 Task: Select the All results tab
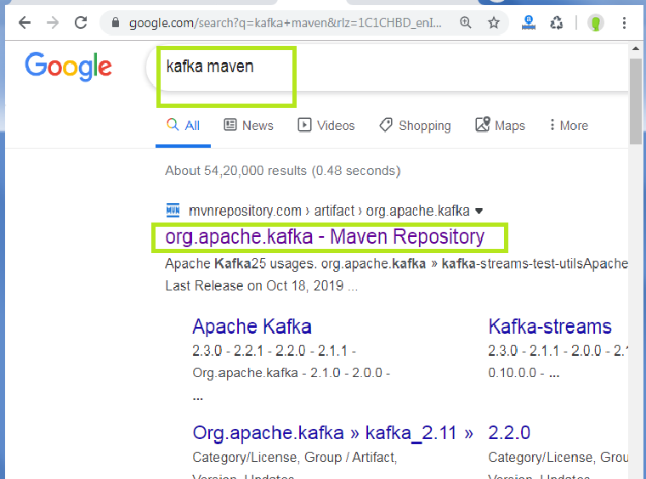tap(183, 125)
